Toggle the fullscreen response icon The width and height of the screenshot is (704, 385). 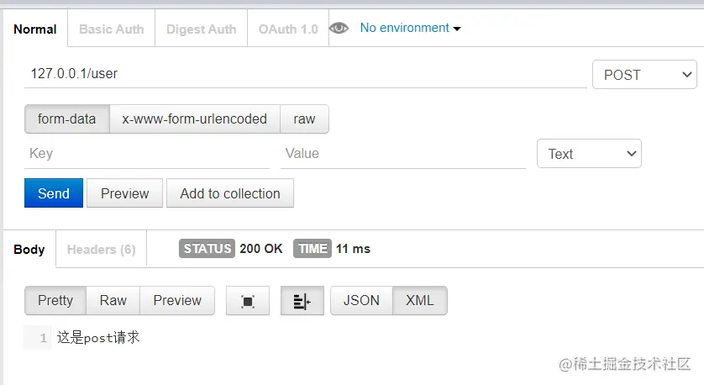point(248,301)
